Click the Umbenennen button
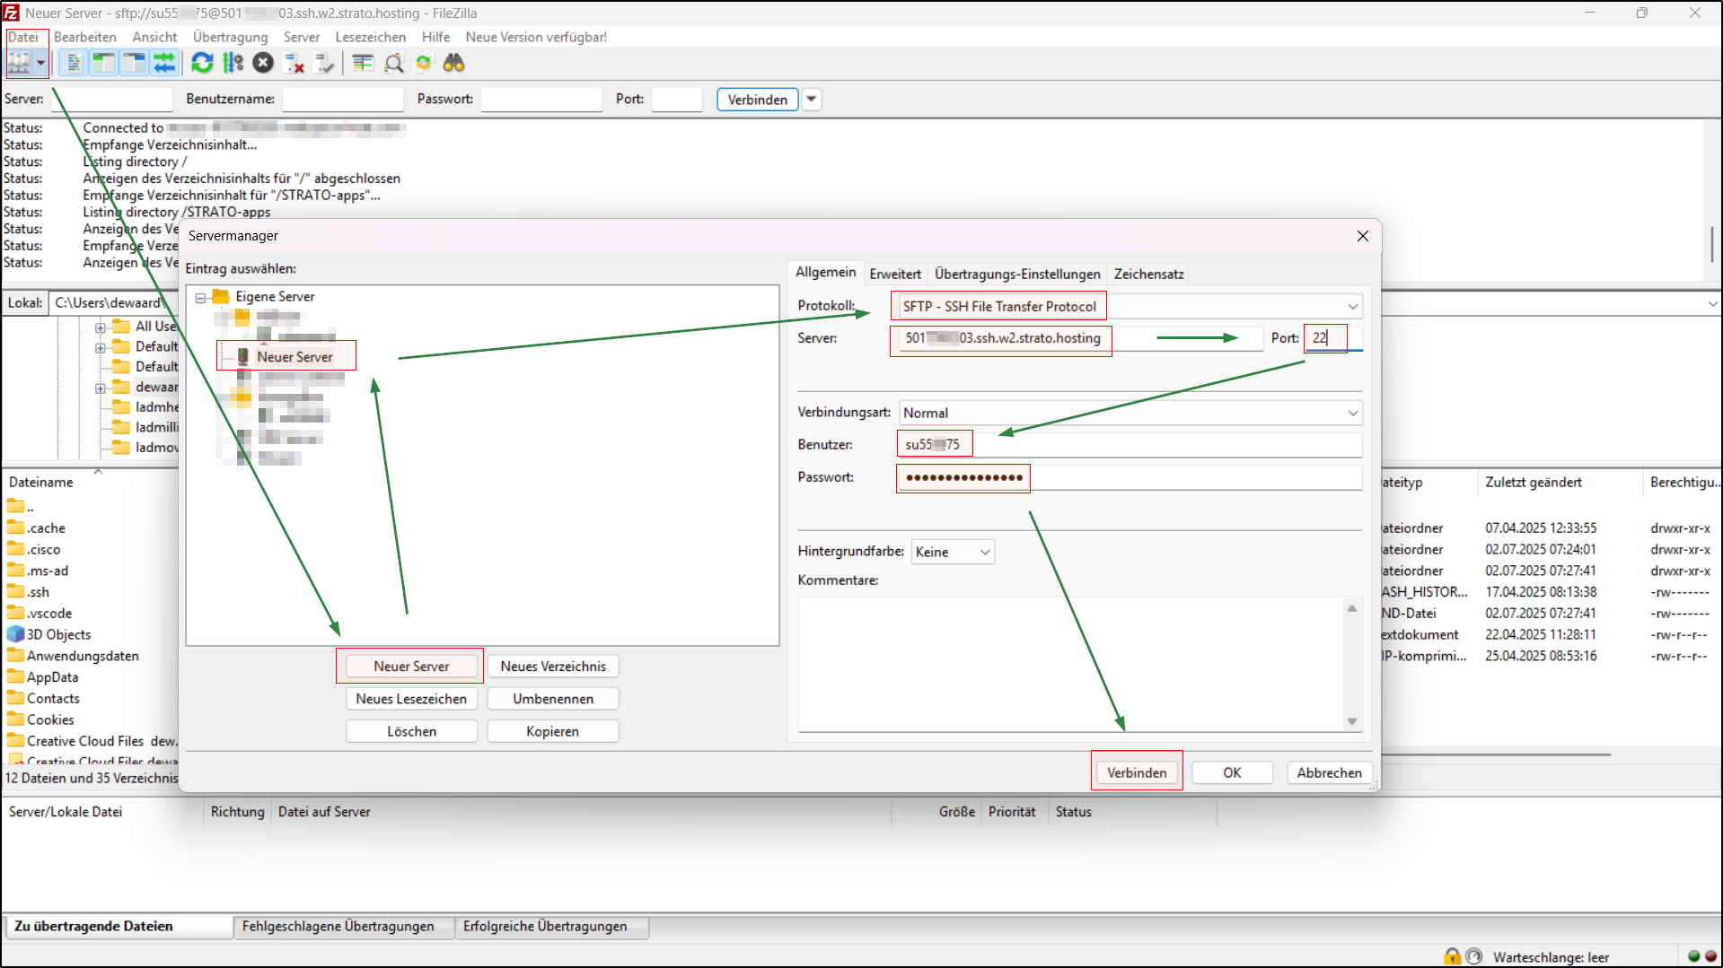 click(552, 698)
